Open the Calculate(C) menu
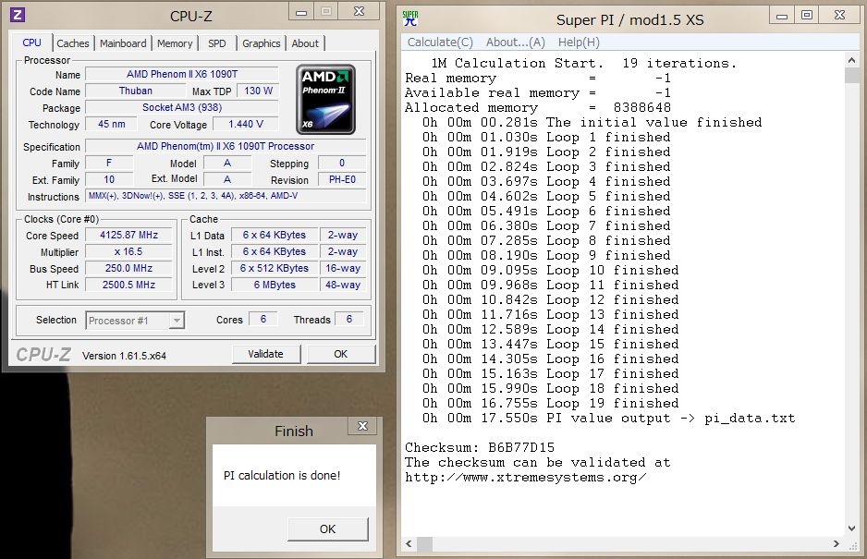 440,42
